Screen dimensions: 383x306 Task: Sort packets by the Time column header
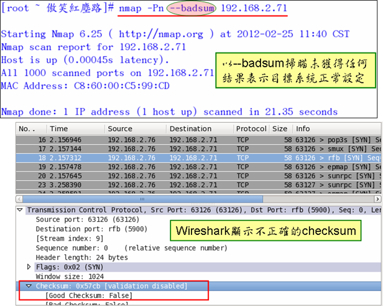76,129
